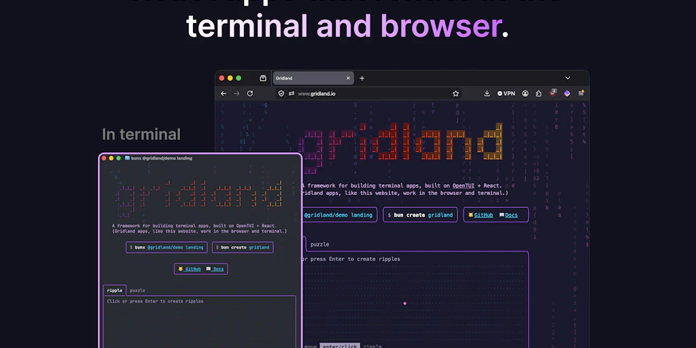The height and width of the screenshot is (348, 696).
Task: Click the browser forward arrow
Action: pos(237,94)
